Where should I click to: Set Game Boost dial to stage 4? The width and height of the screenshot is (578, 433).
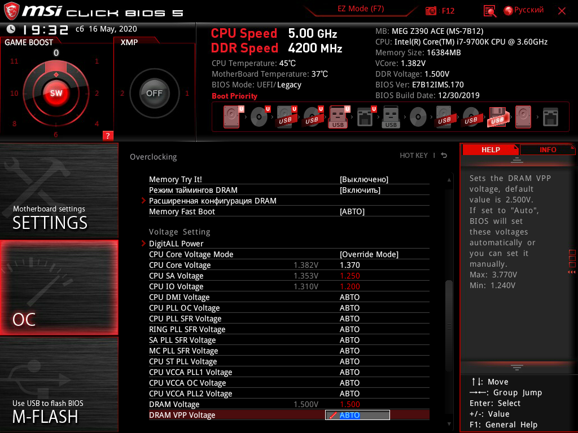pos(97,123)
